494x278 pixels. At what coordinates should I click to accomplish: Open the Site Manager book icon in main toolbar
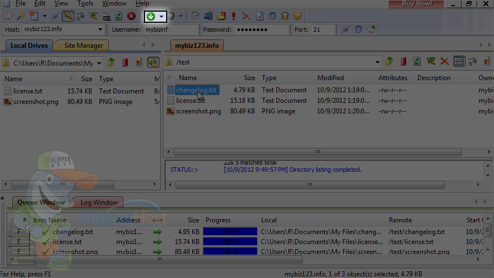pos(8,16)
